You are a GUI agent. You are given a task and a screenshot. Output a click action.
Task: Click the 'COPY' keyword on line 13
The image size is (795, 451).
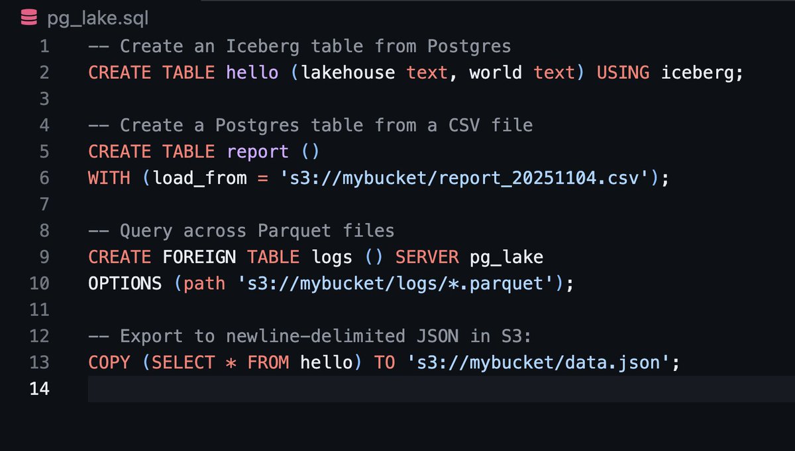pyautogui.click(x=108, y=362)
